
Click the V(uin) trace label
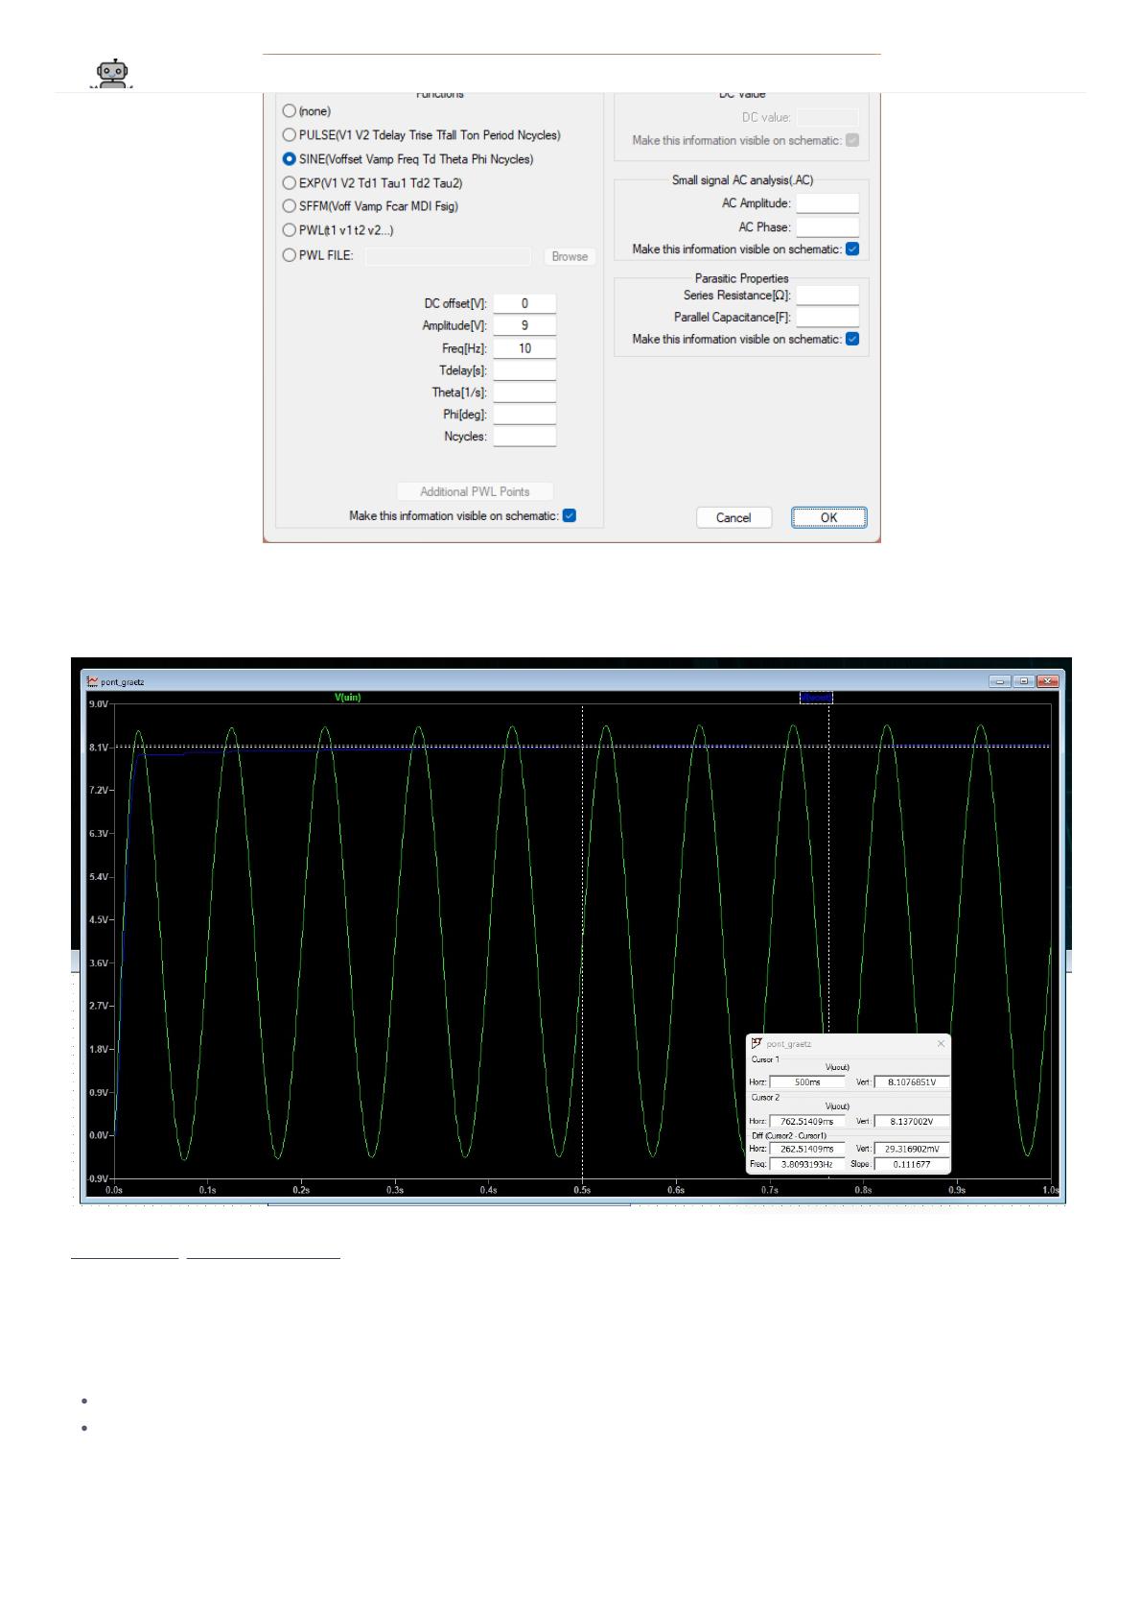pyautogui.click(x=347, y=698)
